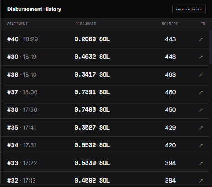Select statement #39 at 18:19

point(22,57)
